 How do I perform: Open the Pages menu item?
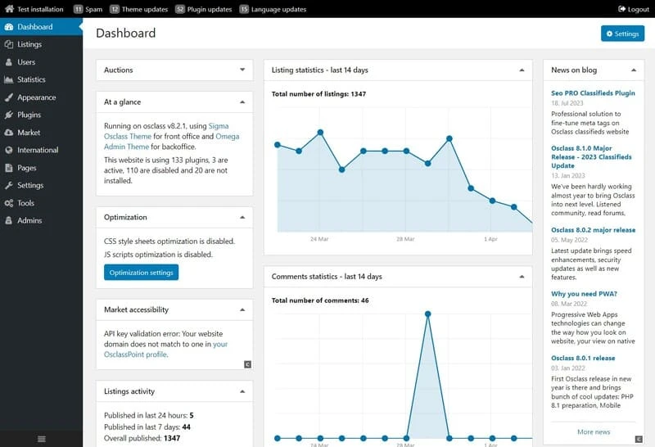click(27, 168)
